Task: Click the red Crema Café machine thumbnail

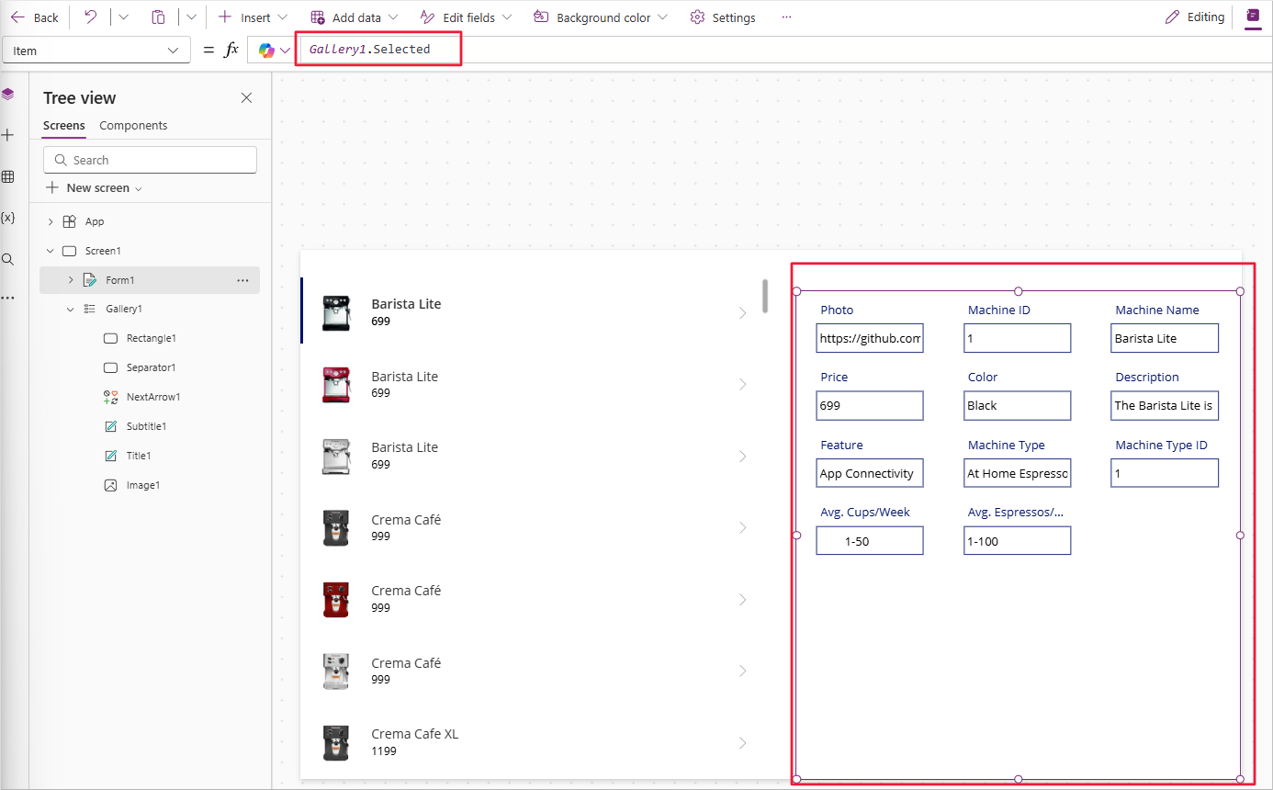Action: [x=336, y=599]
